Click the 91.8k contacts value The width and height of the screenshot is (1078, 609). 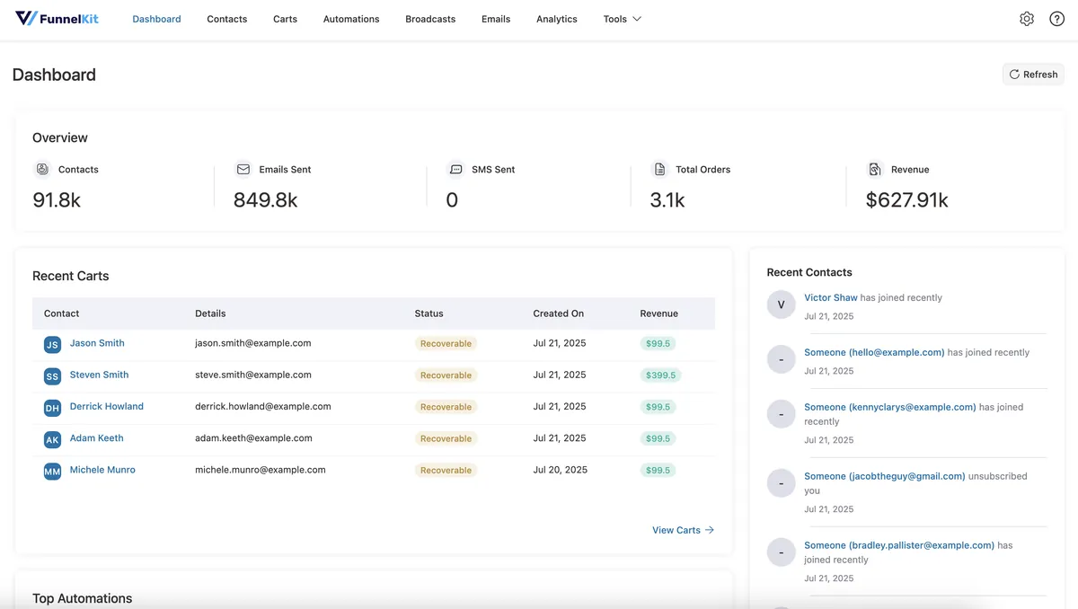(57, 200)
